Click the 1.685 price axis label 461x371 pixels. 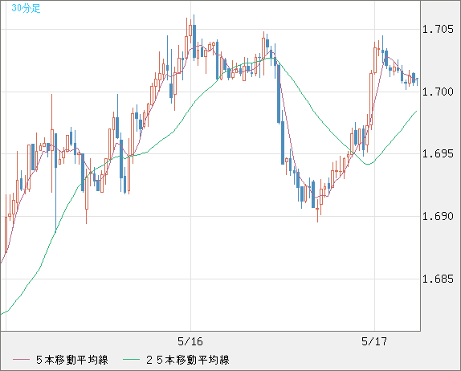point(438,279)
